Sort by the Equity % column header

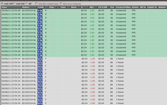tap(152, 7)
